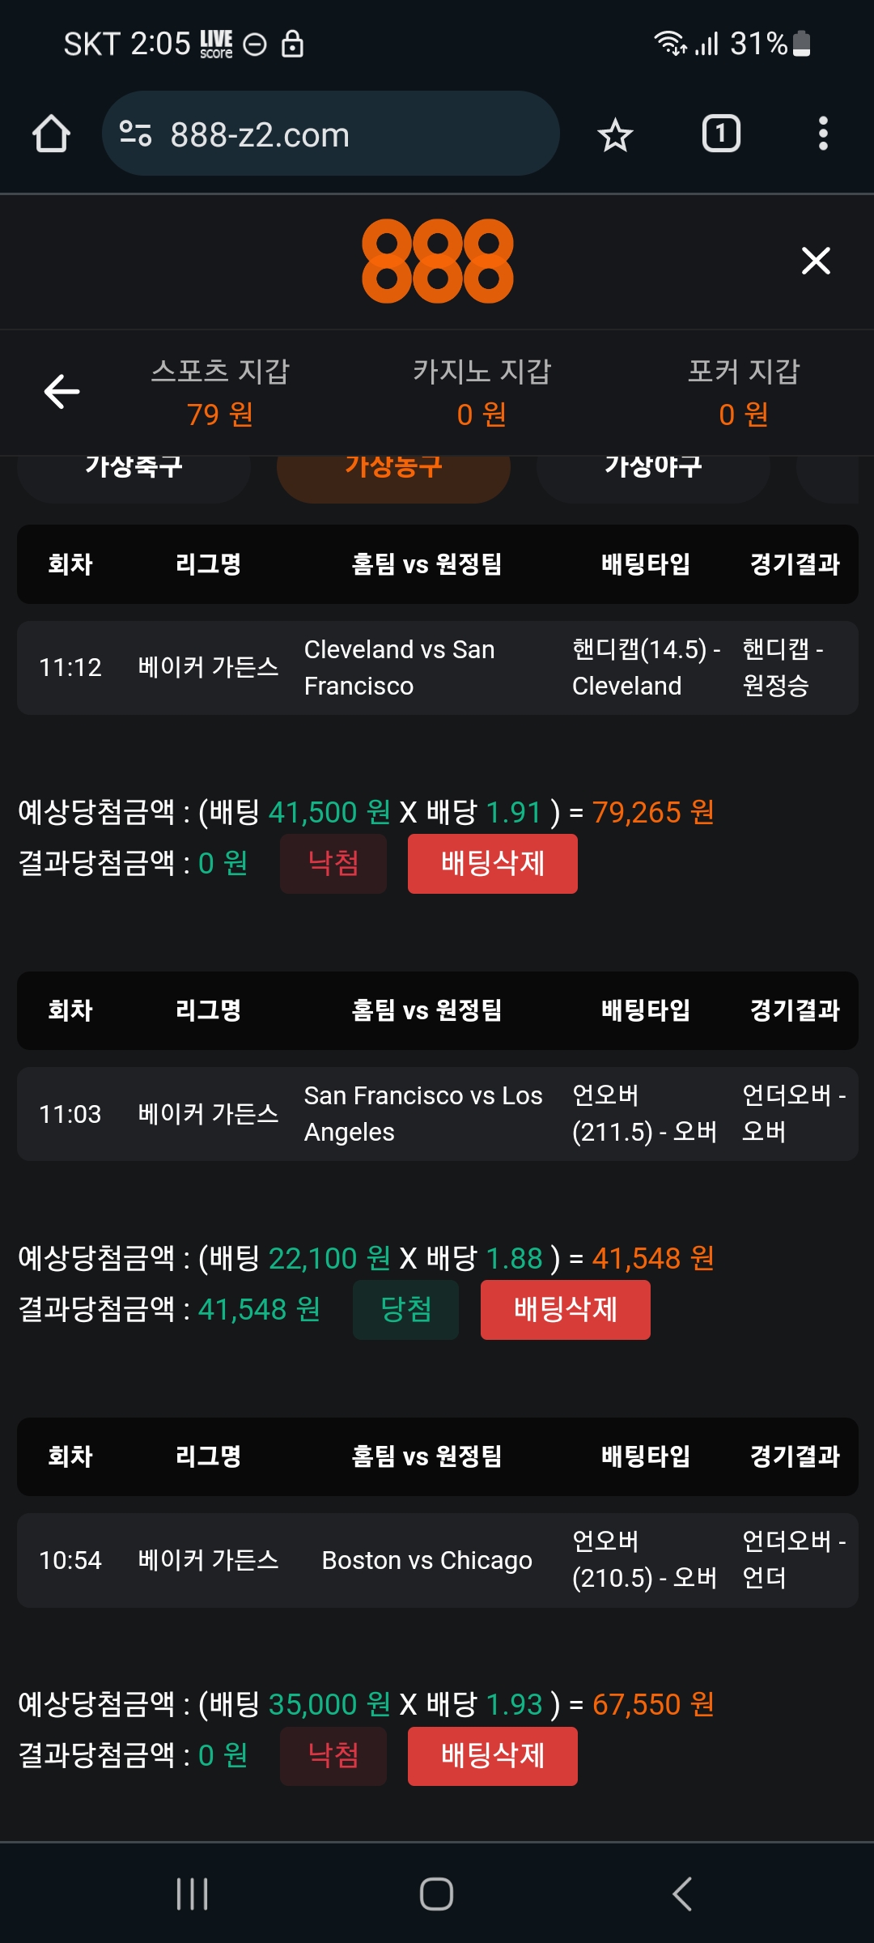Click the 888 logo
This screenshot has height=1943, width=874.
click(437, 261)
